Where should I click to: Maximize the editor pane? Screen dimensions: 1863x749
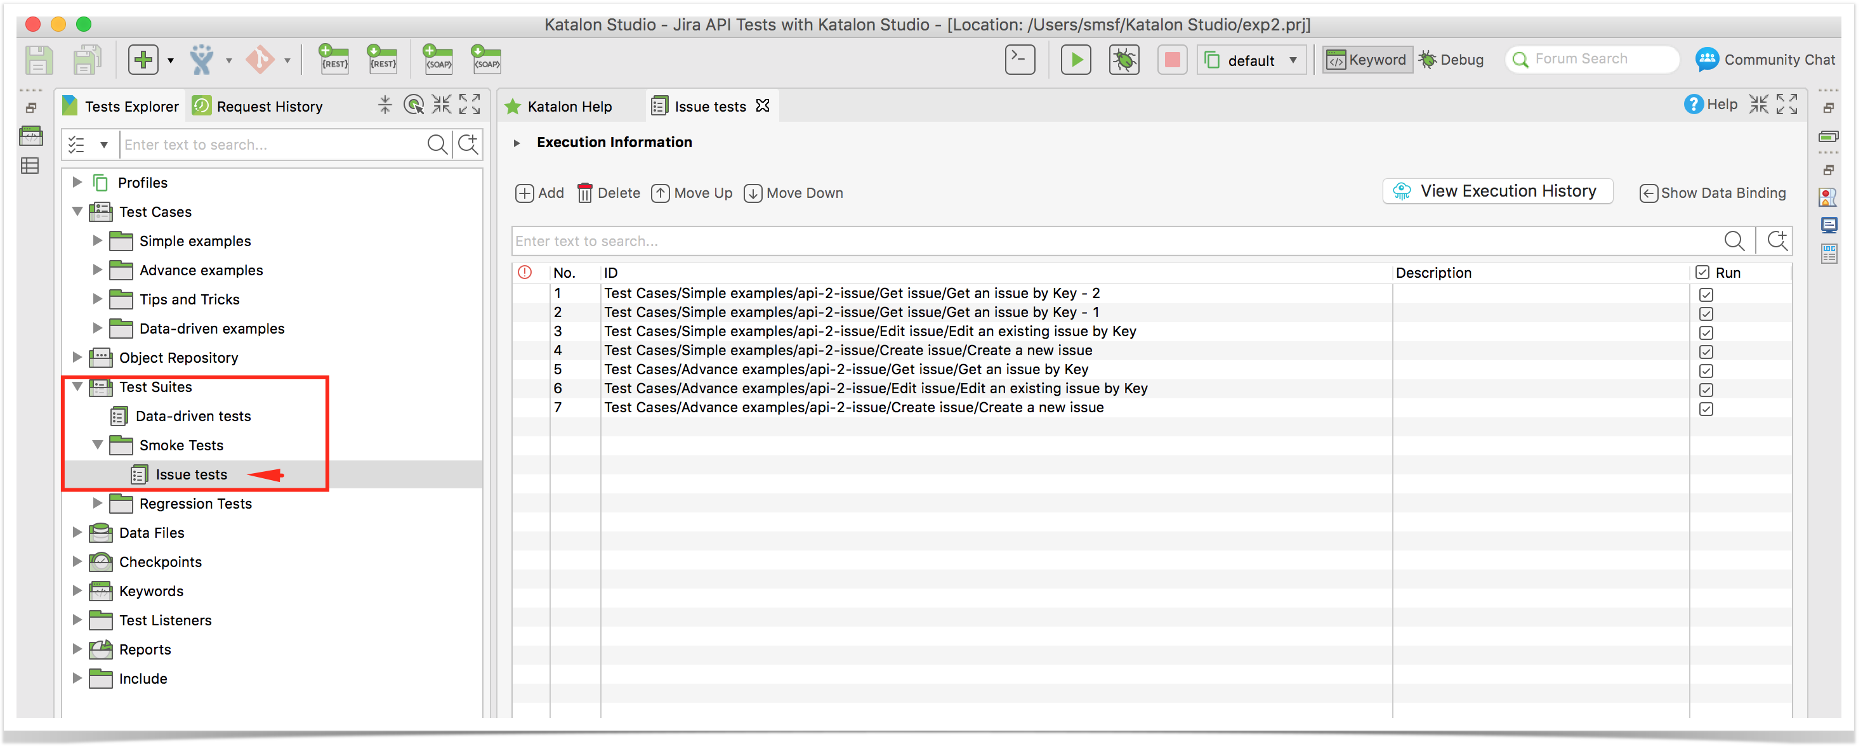click(1787, 105)
